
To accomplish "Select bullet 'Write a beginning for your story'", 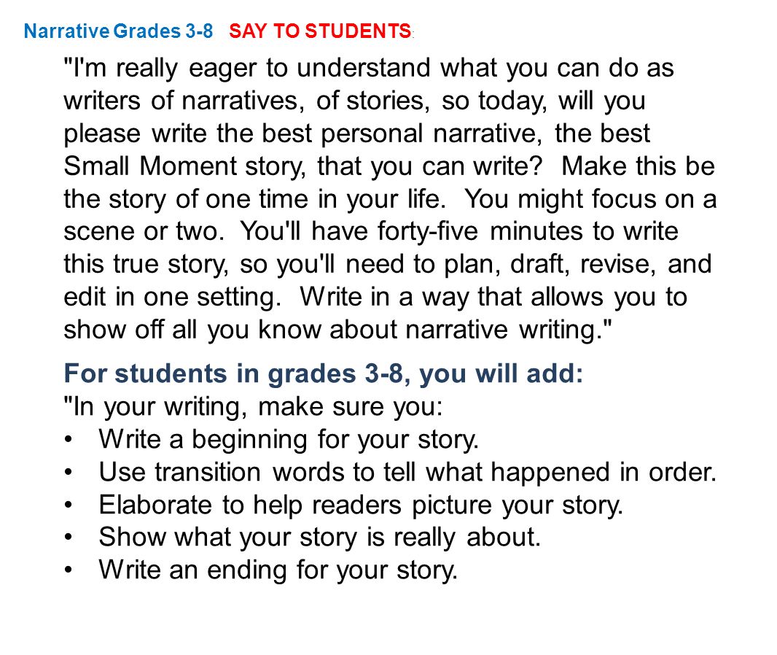I will [289, 439].
